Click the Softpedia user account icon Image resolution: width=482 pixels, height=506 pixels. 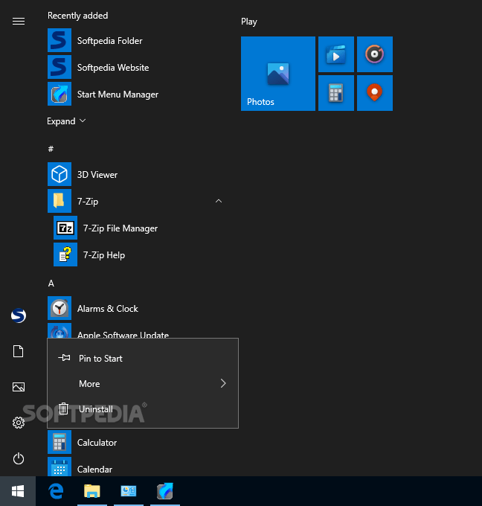pos(19,316)
